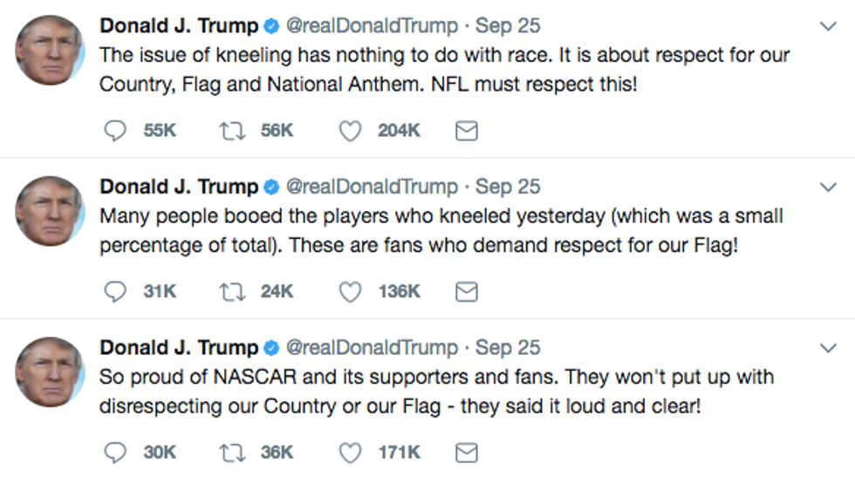Like the NASCAR tweet with 171K likes
855x477 pixels.
(350, 452)
